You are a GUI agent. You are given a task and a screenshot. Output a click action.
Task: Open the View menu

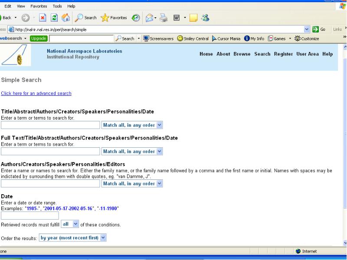pos(21,6)
